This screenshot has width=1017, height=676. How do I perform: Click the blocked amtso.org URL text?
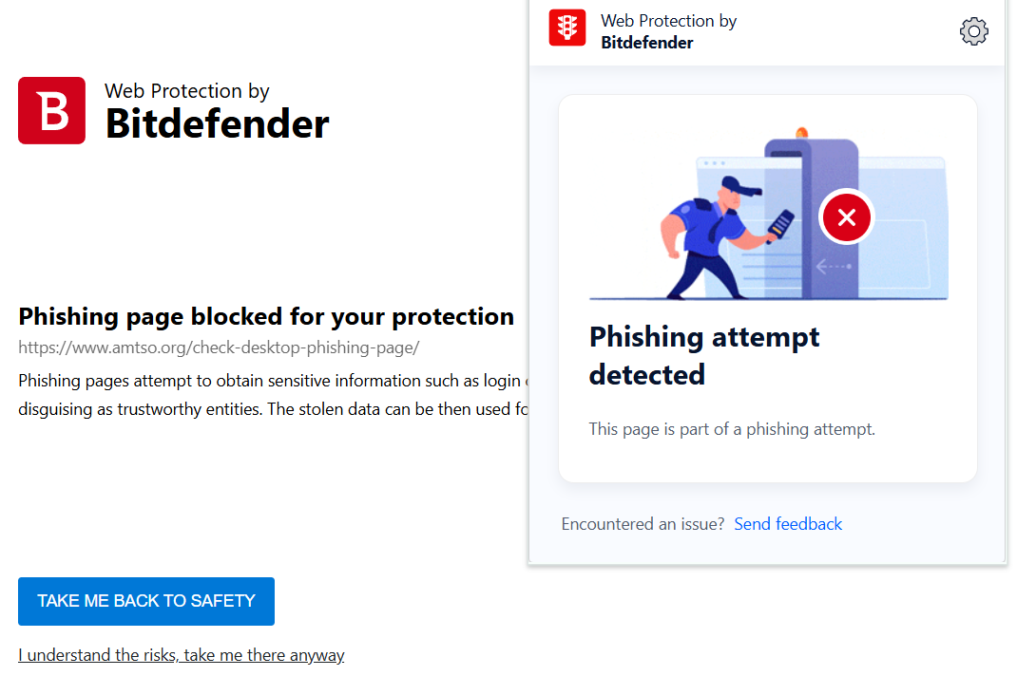(x=219, y=347)
